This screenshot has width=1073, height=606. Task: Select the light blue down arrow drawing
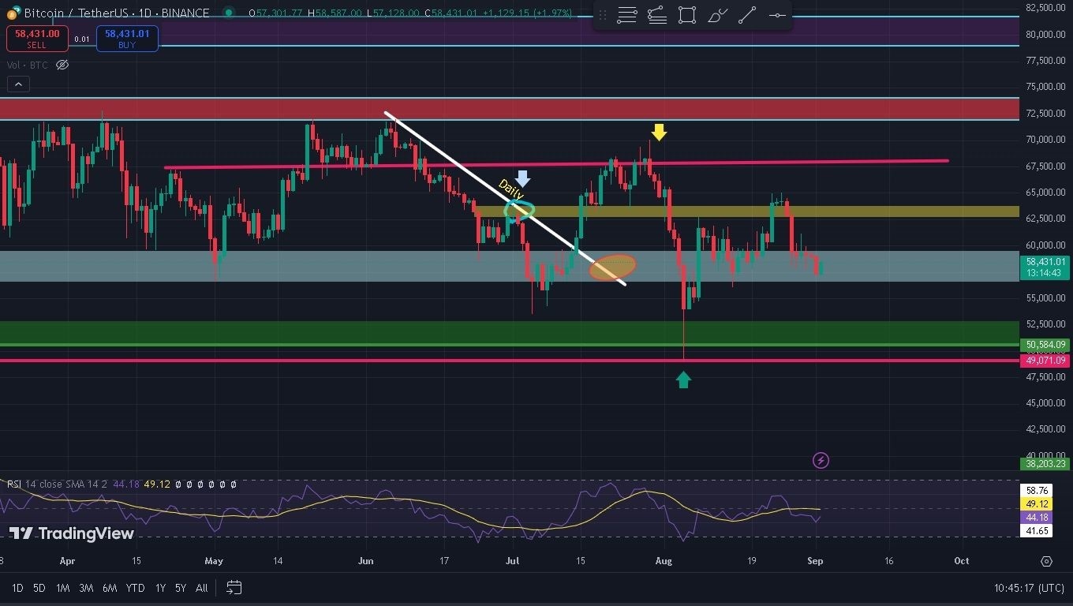[x=522, y=178]
